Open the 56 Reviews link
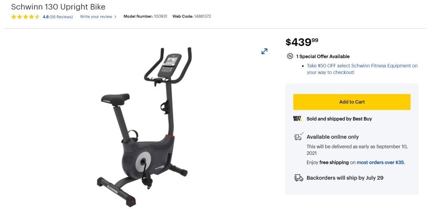This screenshot has width=441, height=209. pyautogui.click(x=61, y=17)
